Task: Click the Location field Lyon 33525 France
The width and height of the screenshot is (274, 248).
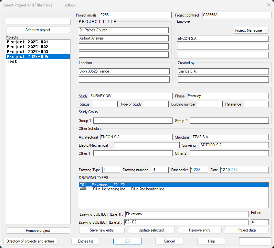Action: (124, 71)
